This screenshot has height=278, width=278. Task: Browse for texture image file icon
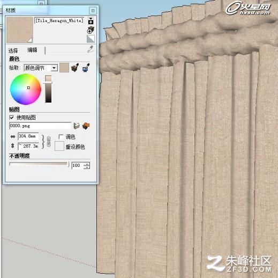pos(77,126)
